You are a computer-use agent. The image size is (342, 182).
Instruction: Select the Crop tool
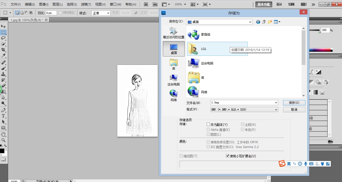[x=4, y=50]
